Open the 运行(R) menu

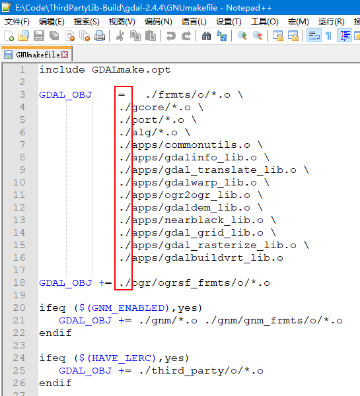click(331, 22)
